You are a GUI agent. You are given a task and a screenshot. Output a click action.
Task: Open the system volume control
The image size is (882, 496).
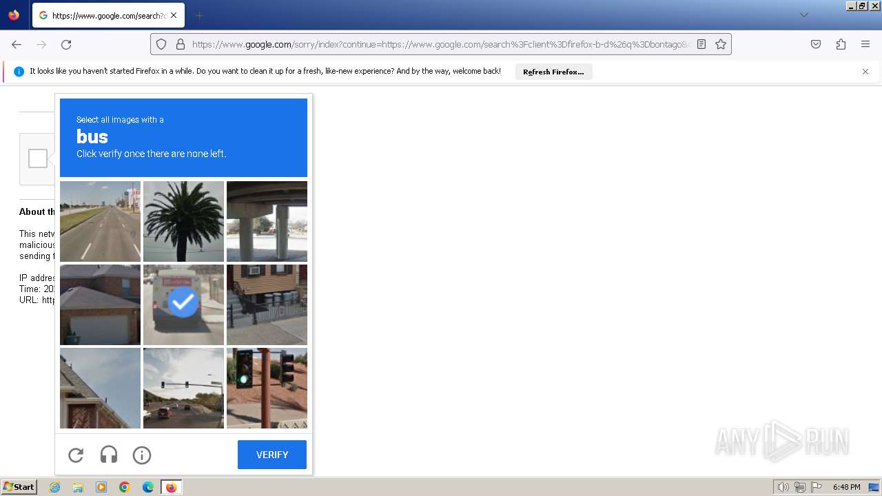point(783,487)
